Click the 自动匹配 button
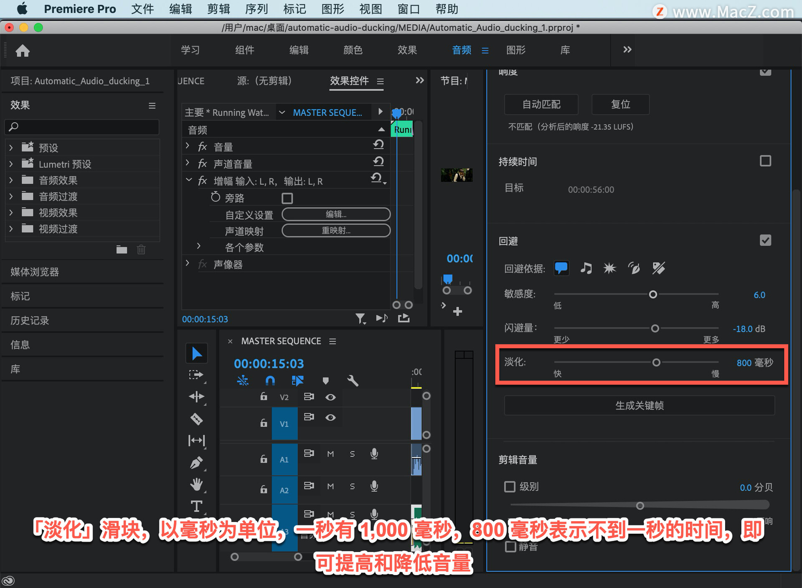Image resolution: width=802 pixels, height=588 pixels. pyautogui.click(x=541, y=104)
